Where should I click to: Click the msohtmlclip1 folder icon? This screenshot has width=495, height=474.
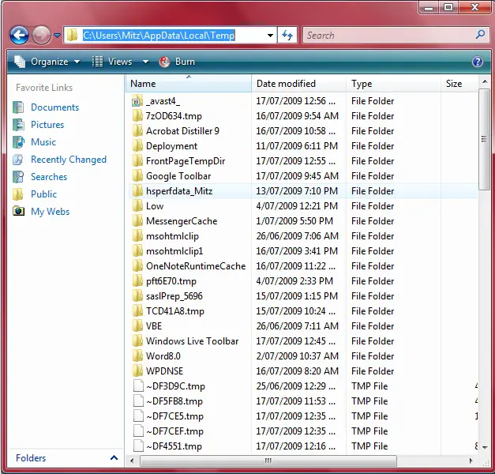(x=137, y=251)
